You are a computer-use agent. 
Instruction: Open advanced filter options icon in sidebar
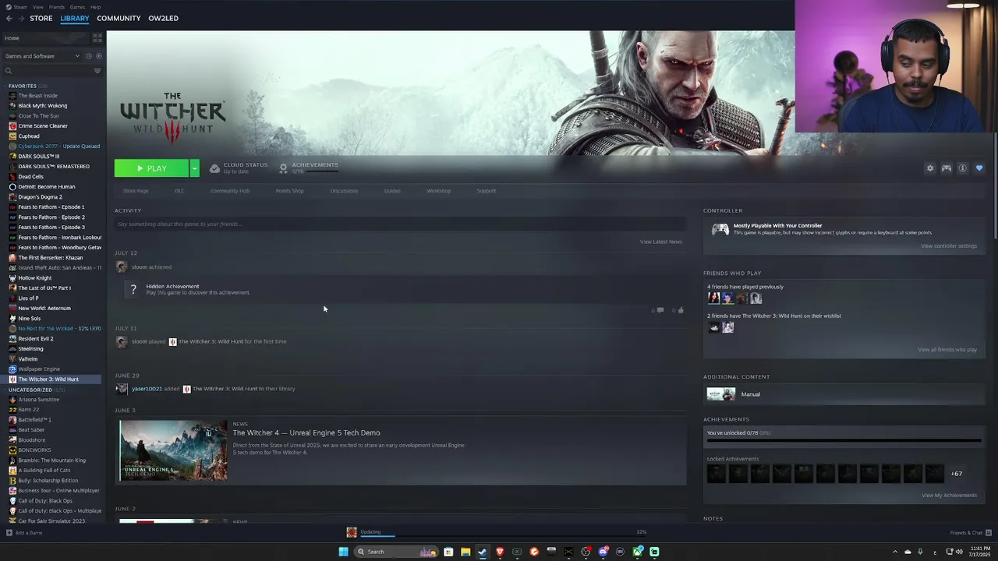[x=97, y=71]
